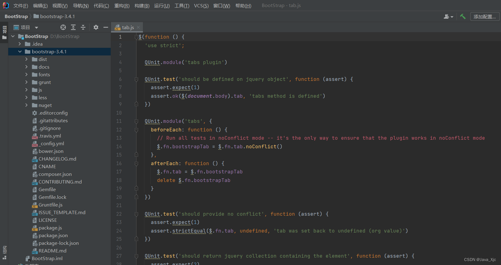This screenshot has width=501, height=265.
Task: Open the 编辑(E) menu
Action: pos(40,6)
